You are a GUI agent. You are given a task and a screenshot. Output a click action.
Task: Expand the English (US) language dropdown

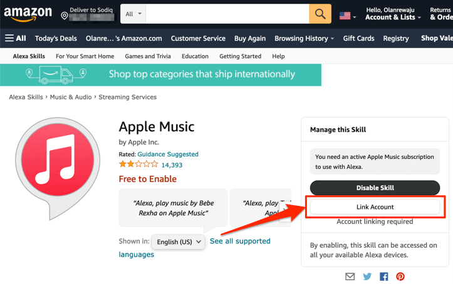tap(179, 241)
